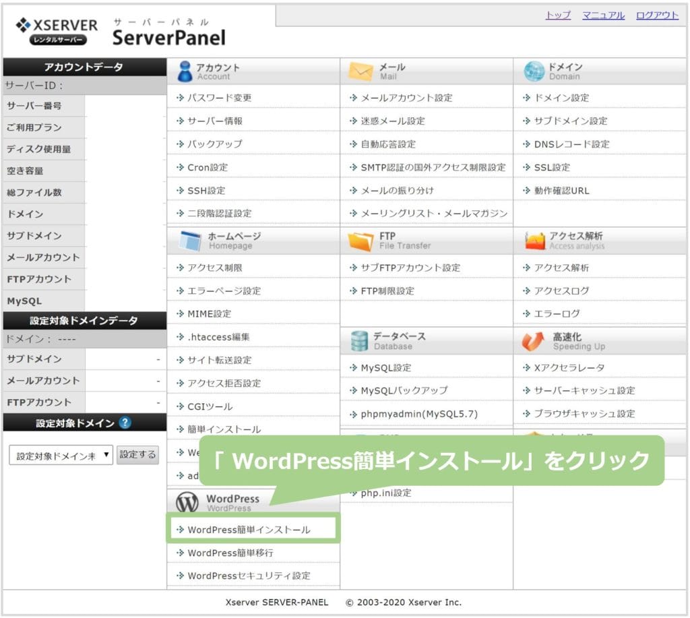Open 二段階認証設定

tap(220, 214)
